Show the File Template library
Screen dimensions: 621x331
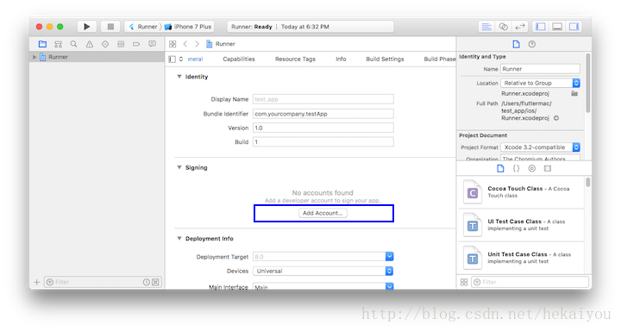point(500,169)
